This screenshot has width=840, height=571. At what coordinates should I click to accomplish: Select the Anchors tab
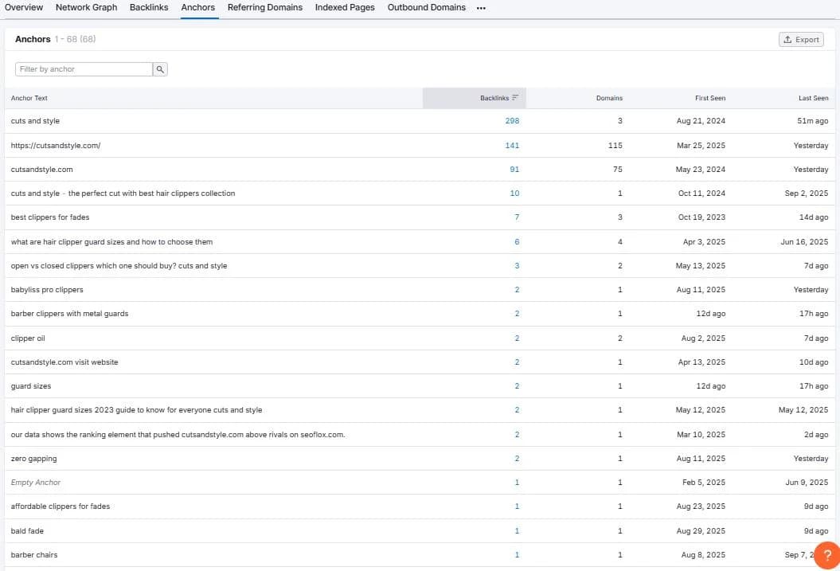tap(197, 7)
